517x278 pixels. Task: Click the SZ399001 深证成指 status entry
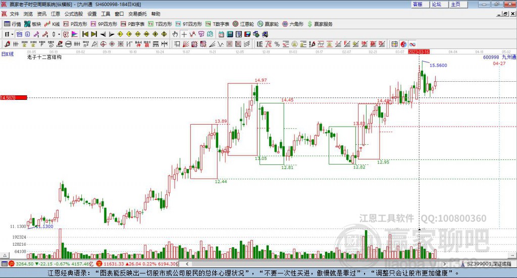coord(486,264)
